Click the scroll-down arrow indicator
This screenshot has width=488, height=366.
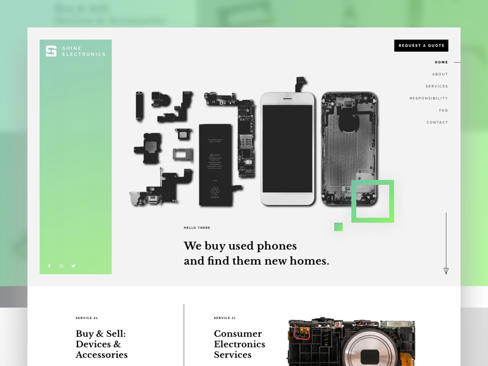(x=446, y=243)
